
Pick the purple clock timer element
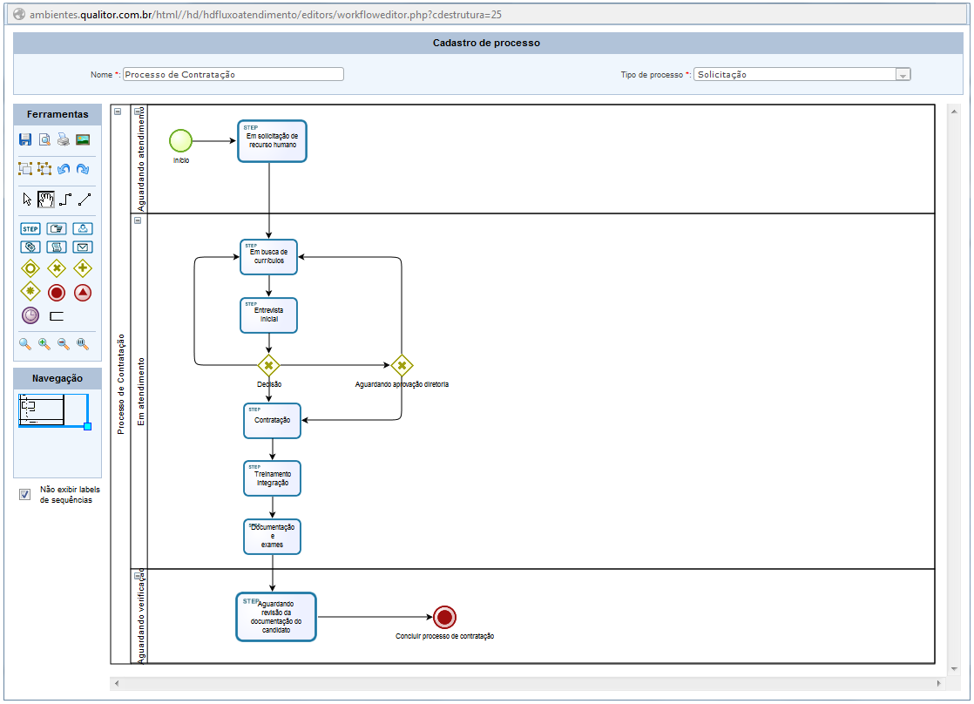tap(30, 315)
